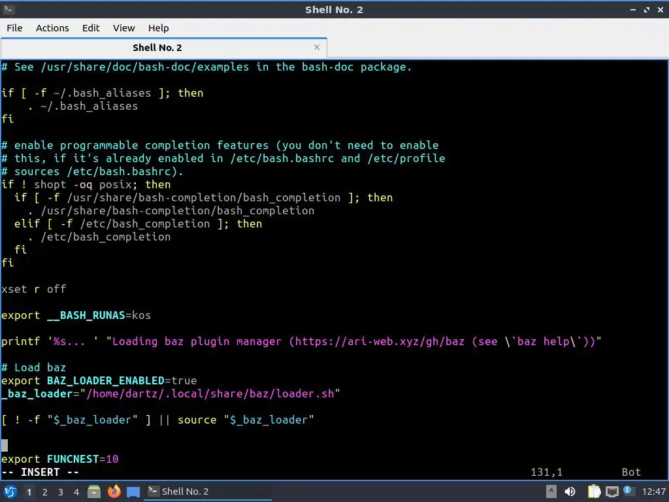Open the Help menu

(x=158, y=28)
